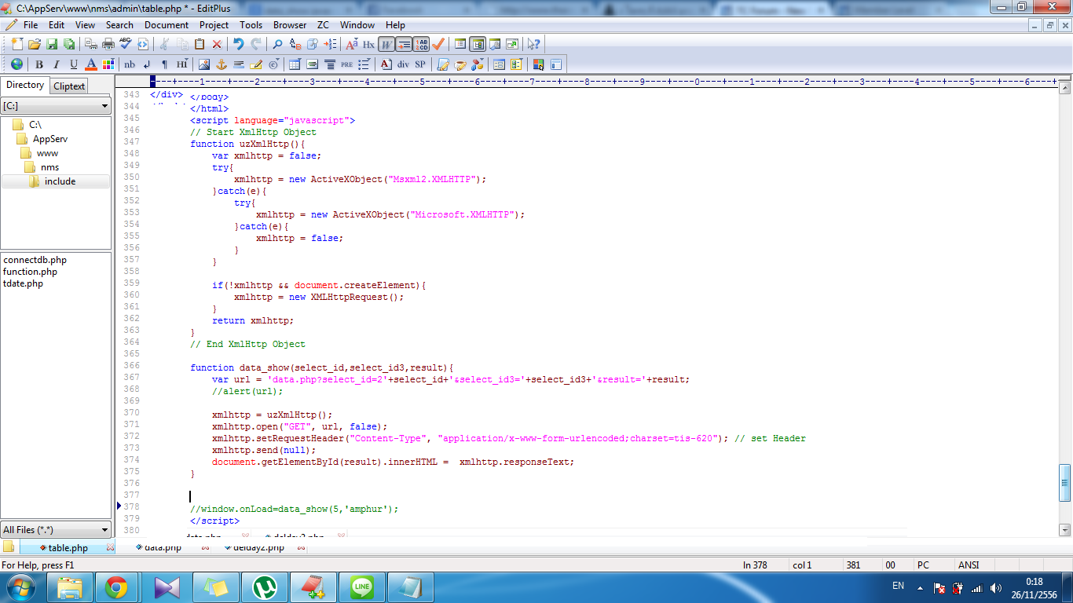Insert PRE tag from HTML toolbar
The height and width of the screenshot is (603, 1073).
click(347, 64)
